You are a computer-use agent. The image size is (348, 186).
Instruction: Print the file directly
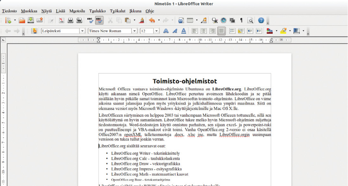tap(70, 20)
